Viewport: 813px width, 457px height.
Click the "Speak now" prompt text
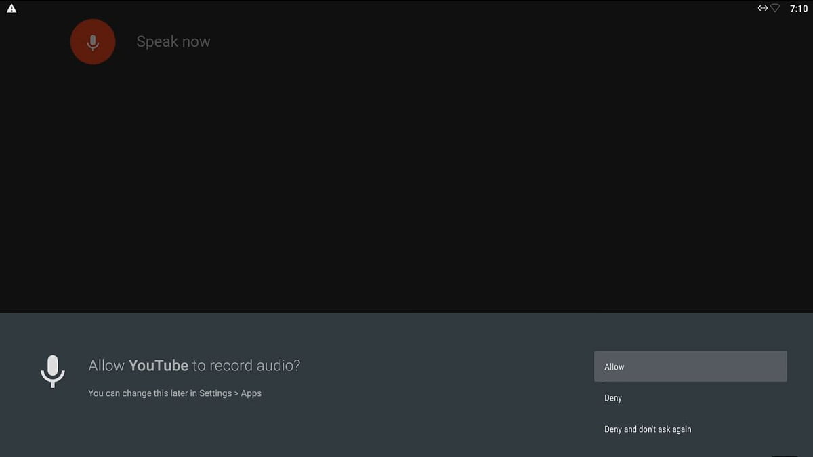pos(173,41)
